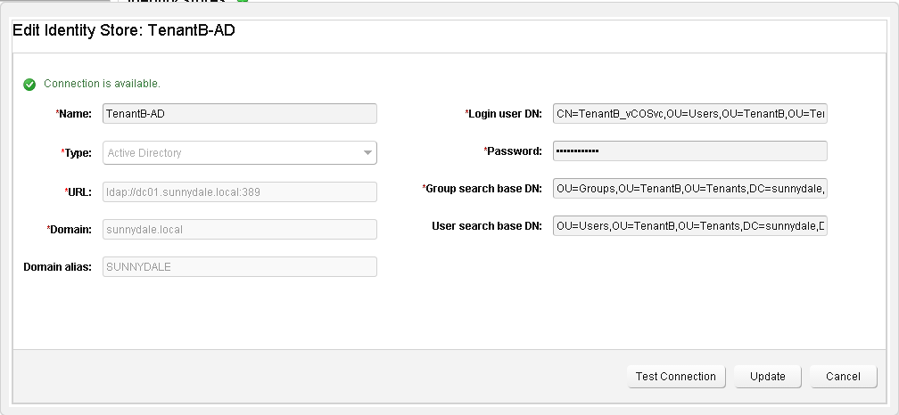The image size is (899, 415).
Task: Click the 'Connection is available.' status text
Action: pyautogui.click(x=102, y=84)
